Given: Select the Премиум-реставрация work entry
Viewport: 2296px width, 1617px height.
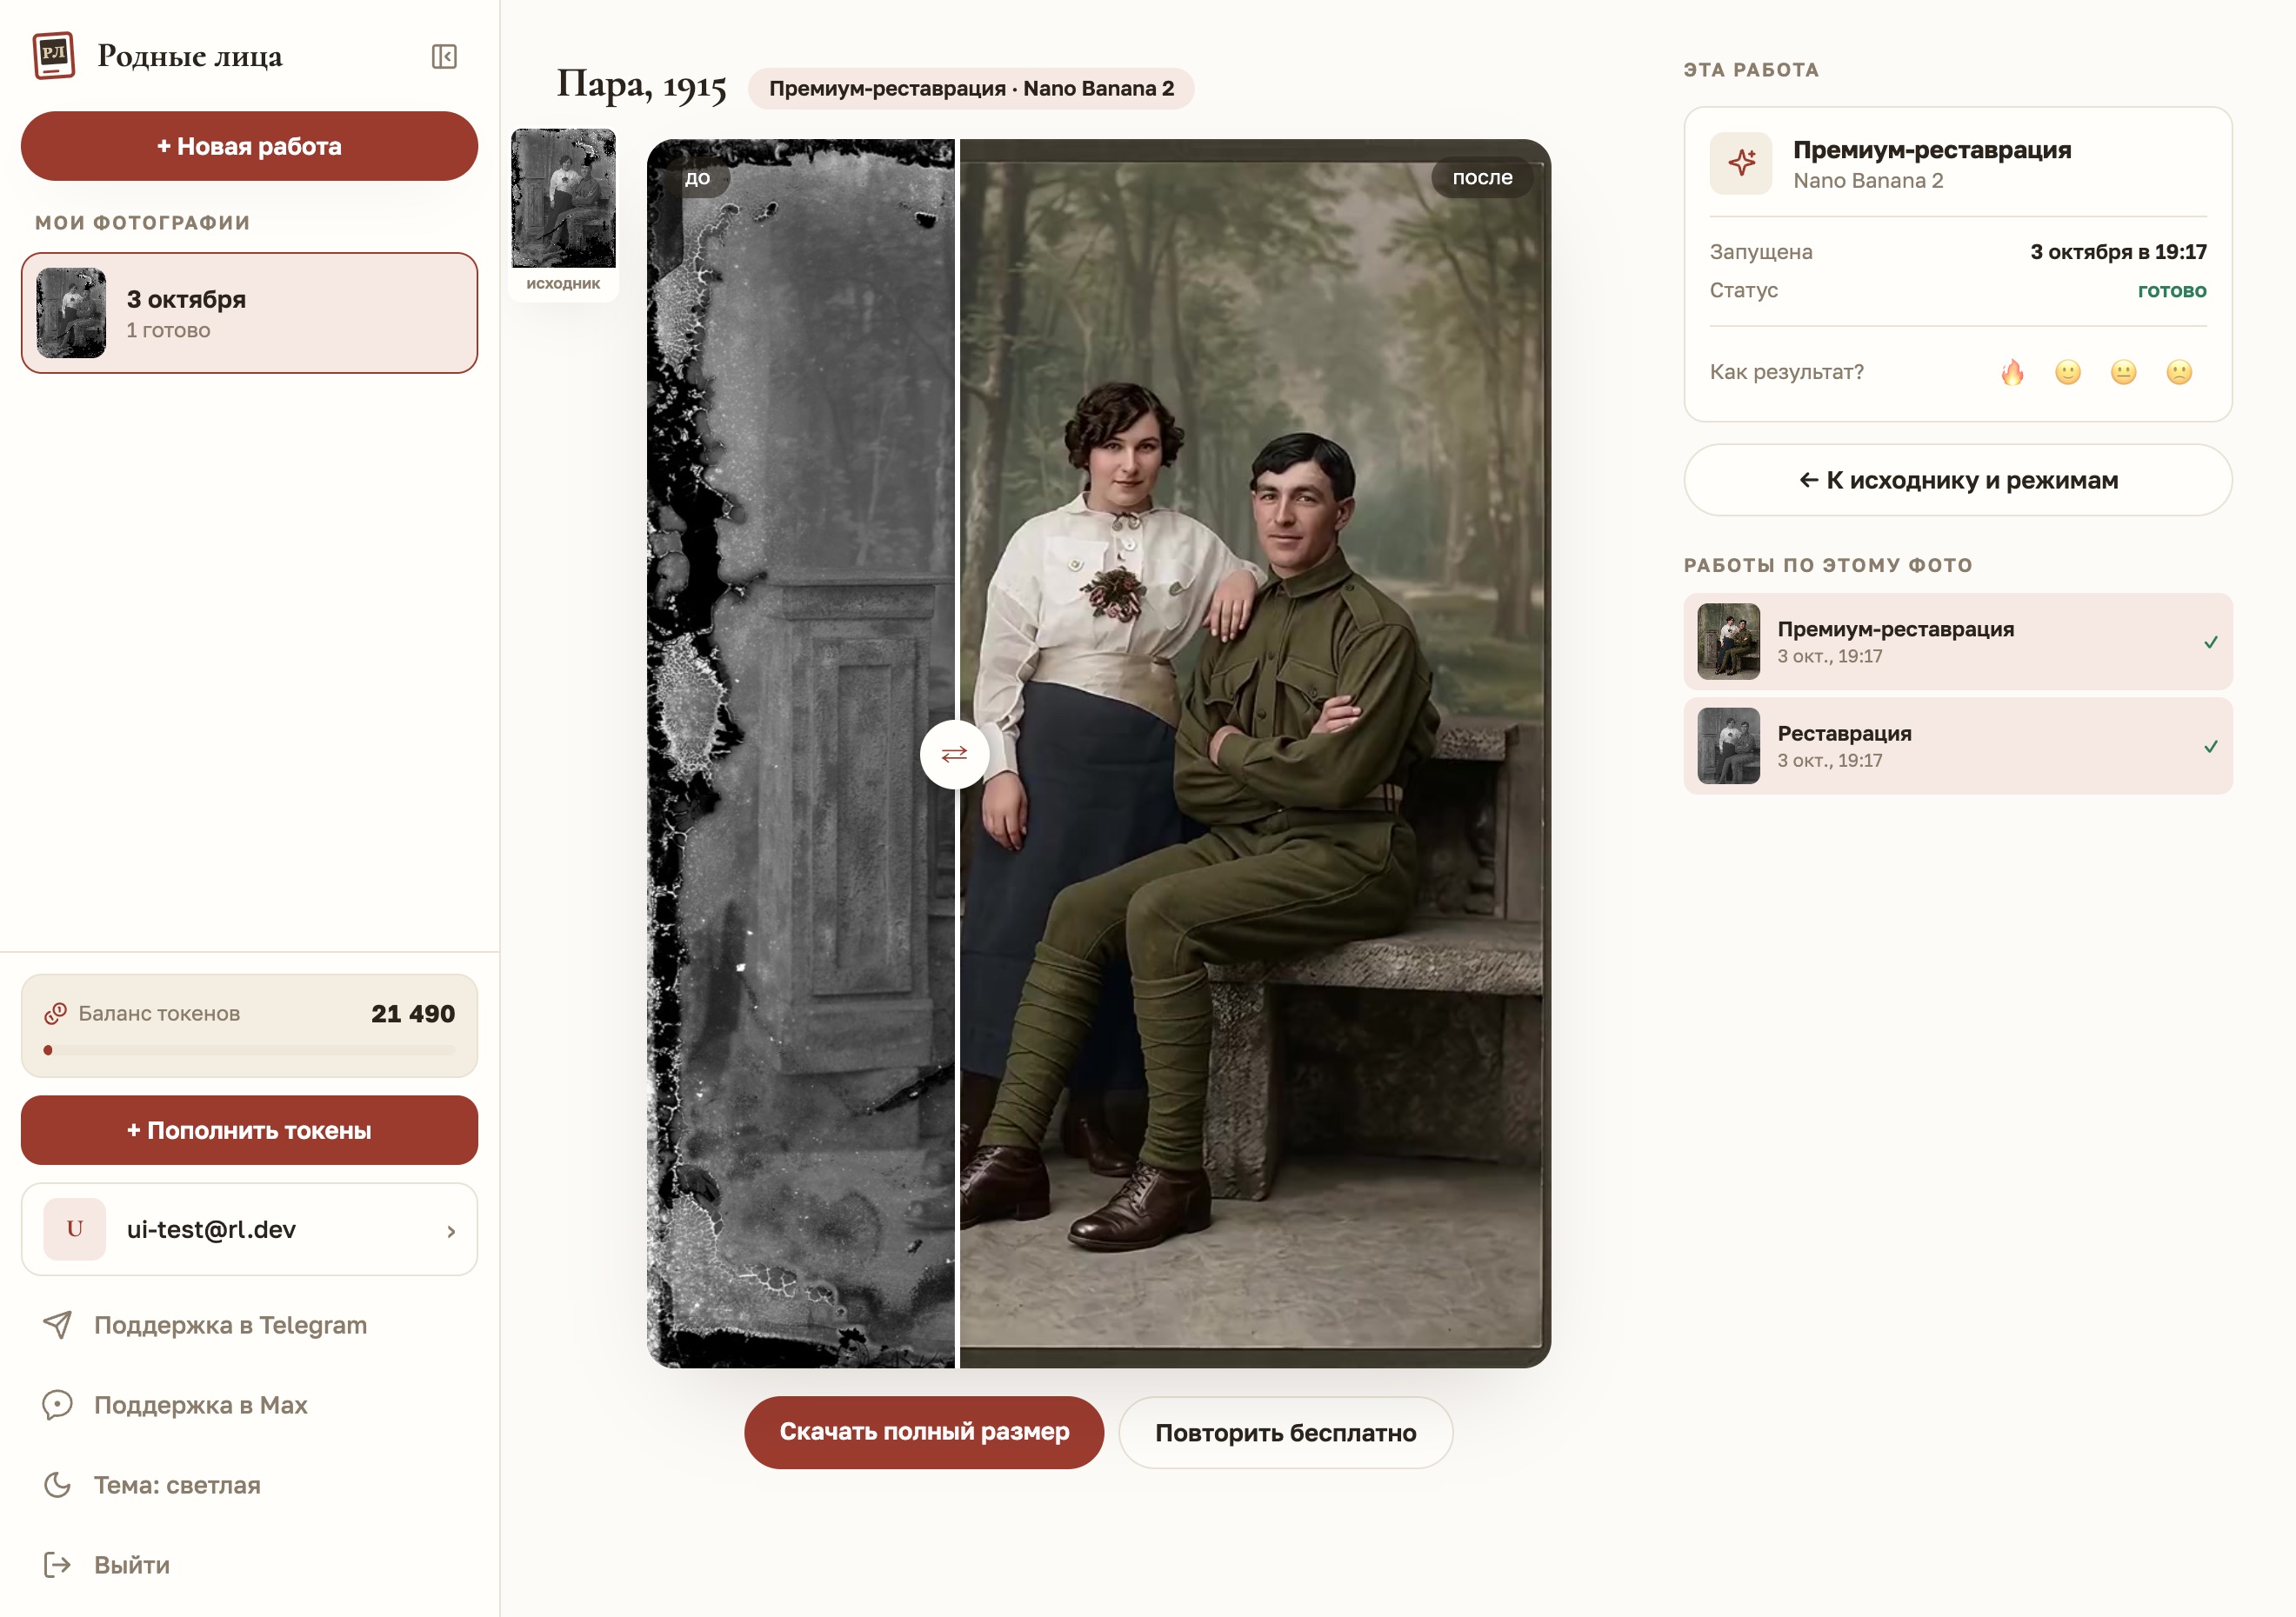Looking at the screenshot, I should click(1957, 642).
